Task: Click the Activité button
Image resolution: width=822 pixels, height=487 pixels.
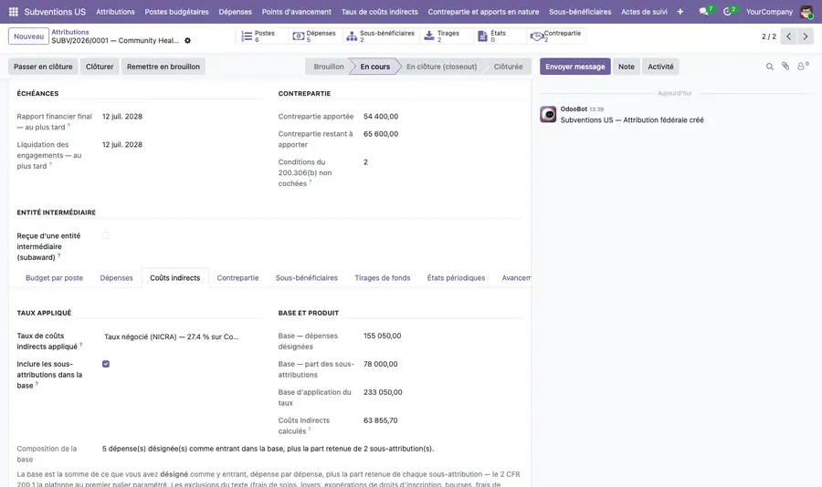Action: (x=660, y=67)
